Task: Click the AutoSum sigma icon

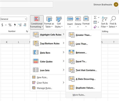Action: point(95,18)
